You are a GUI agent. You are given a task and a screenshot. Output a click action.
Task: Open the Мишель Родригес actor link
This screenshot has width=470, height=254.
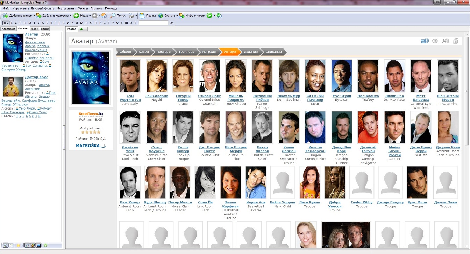[236, 98]
